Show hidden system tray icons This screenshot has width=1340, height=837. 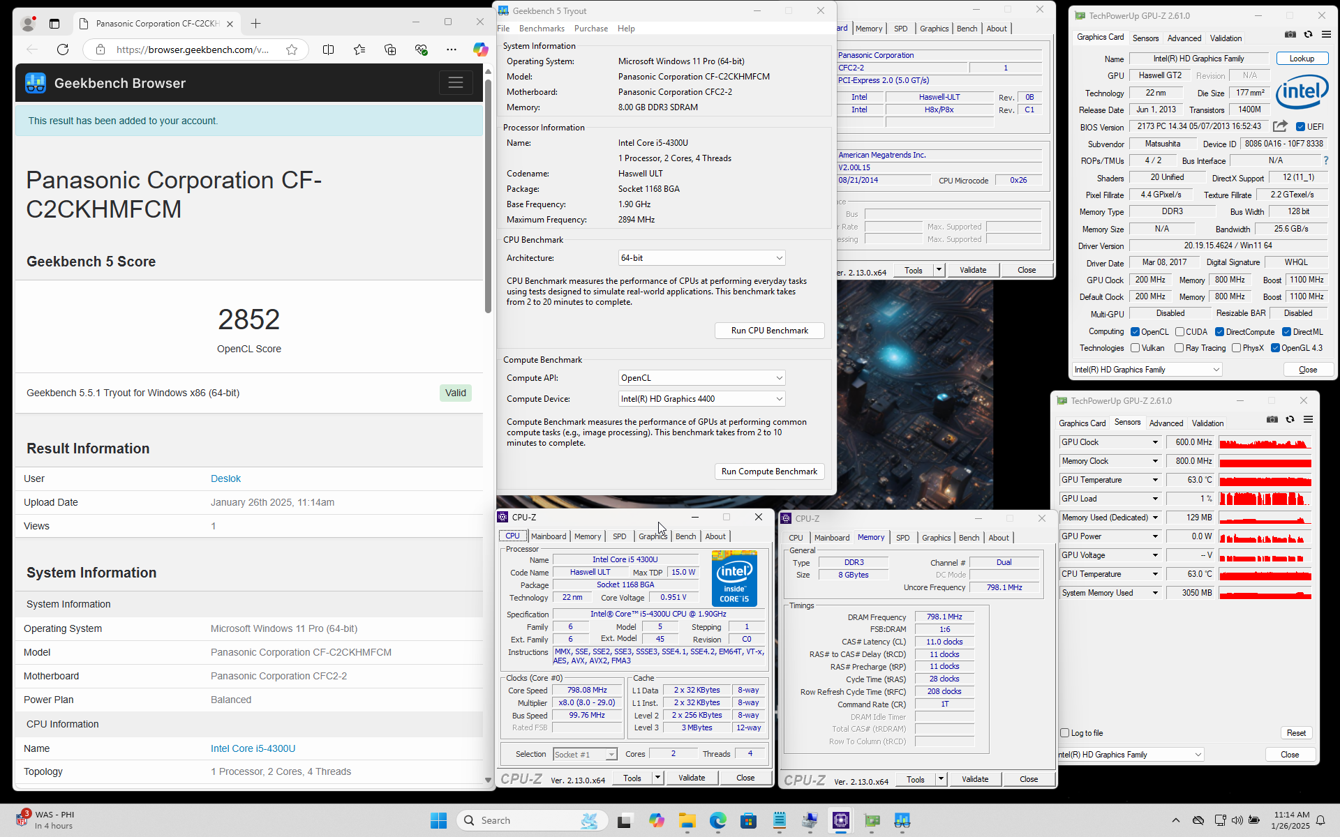click(1175, 820)
